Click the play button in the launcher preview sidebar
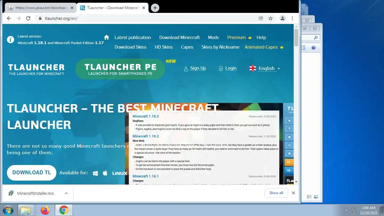The image size is (384, 216). (x=289, y=121)
